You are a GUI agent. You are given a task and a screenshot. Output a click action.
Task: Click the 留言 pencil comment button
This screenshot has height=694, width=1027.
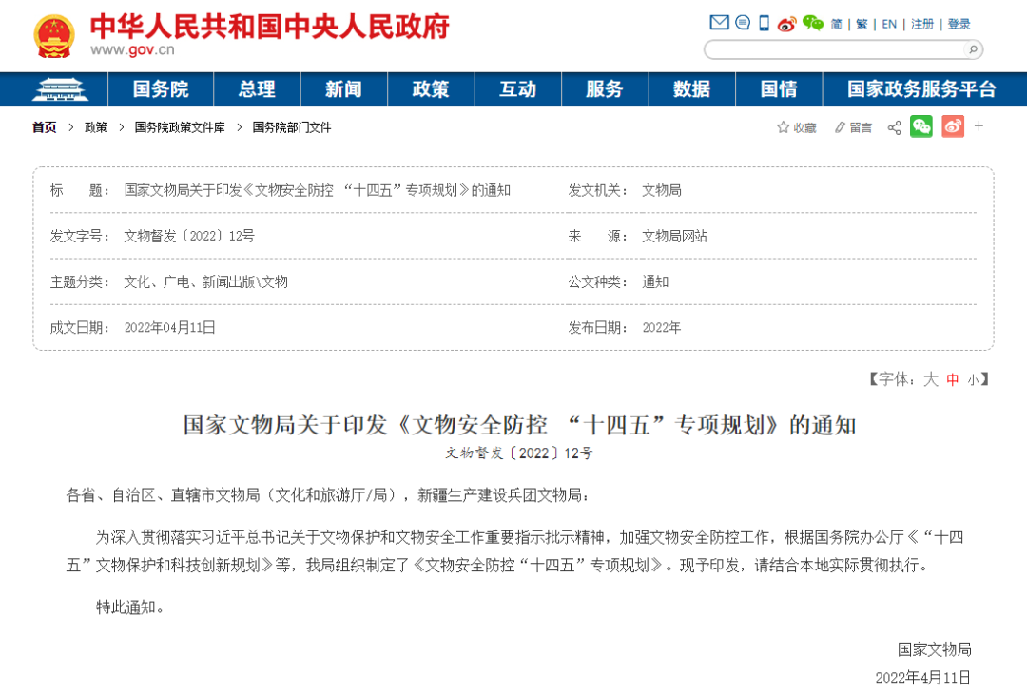pos(853,127)
